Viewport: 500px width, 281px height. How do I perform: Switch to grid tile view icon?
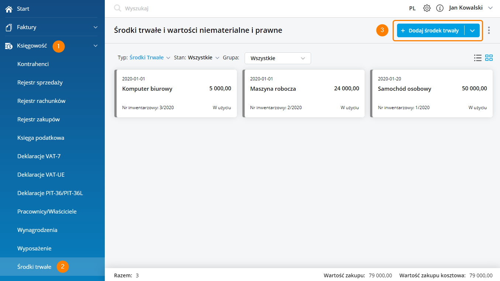pos(489,58)
